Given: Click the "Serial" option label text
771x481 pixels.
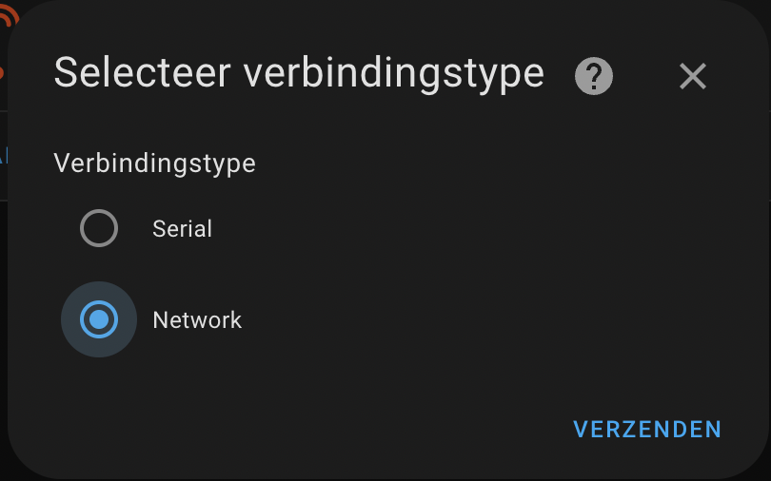Looking at the screenshot, I should coord(182,229).
